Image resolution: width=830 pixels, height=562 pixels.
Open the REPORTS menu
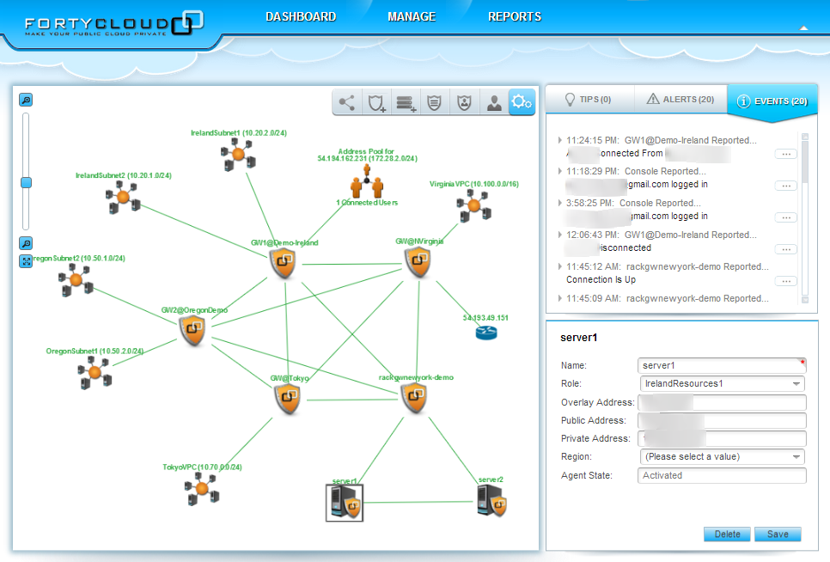click(x=515, y=17)
